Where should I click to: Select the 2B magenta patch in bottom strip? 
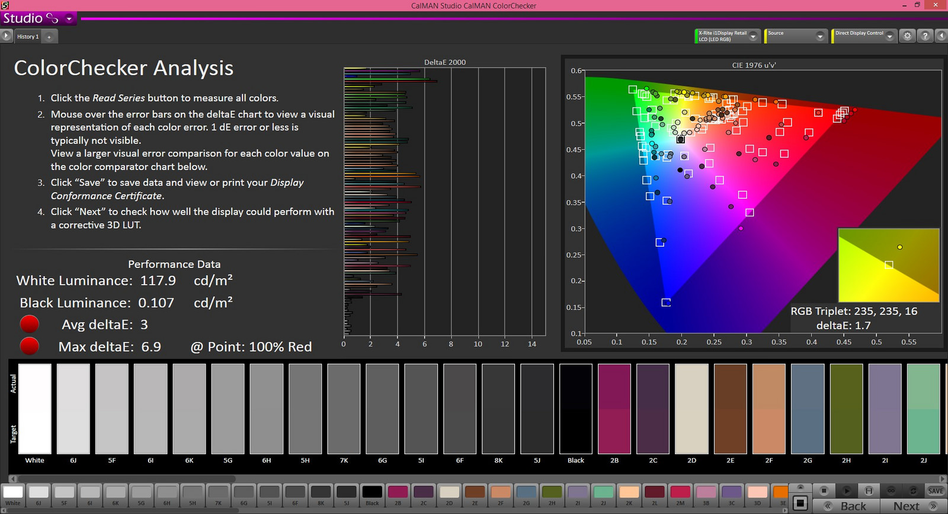(x=398, y=495)
